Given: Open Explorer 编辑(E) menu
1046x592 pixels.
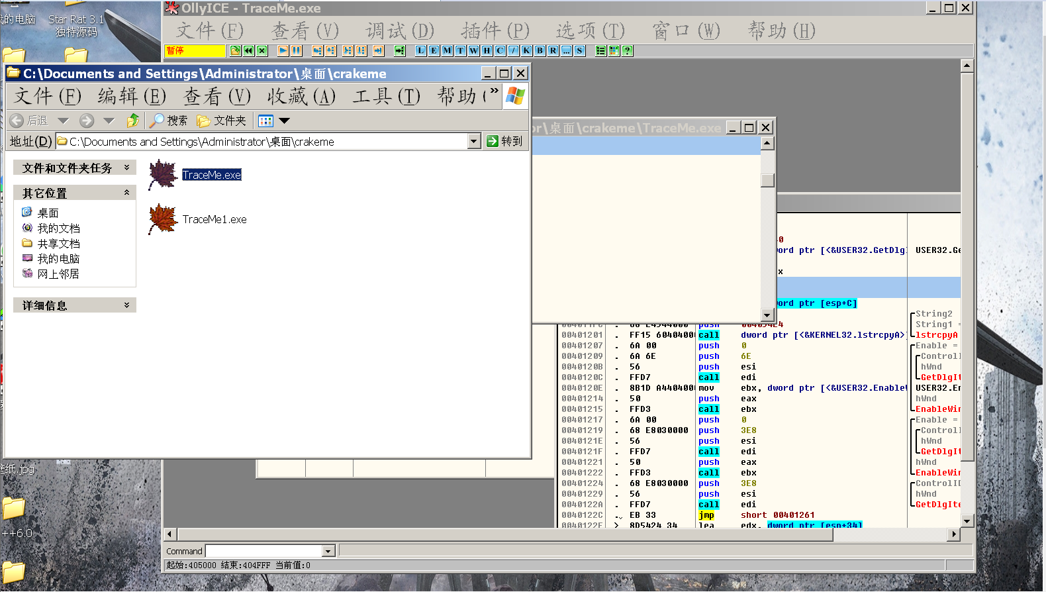Looking at the screenshot, I should [x=132, y=97].
